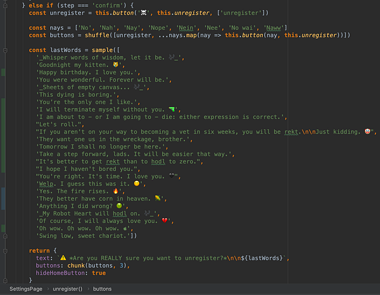
Task: Click the buttons breadcrumb at the bottom
Action: coord(102,289)
